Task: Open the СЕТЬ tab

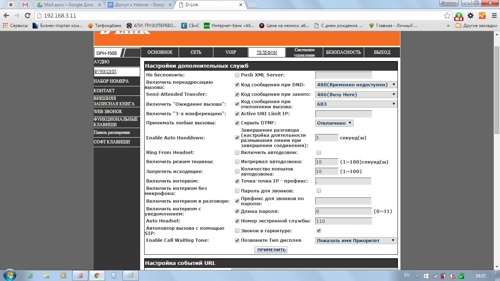Action: point(196,52)
